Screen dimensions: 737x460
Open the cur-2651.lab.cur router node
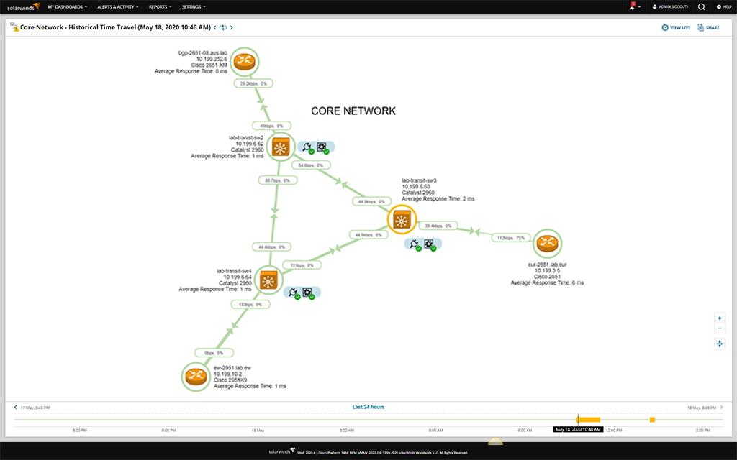click(548, 243)
